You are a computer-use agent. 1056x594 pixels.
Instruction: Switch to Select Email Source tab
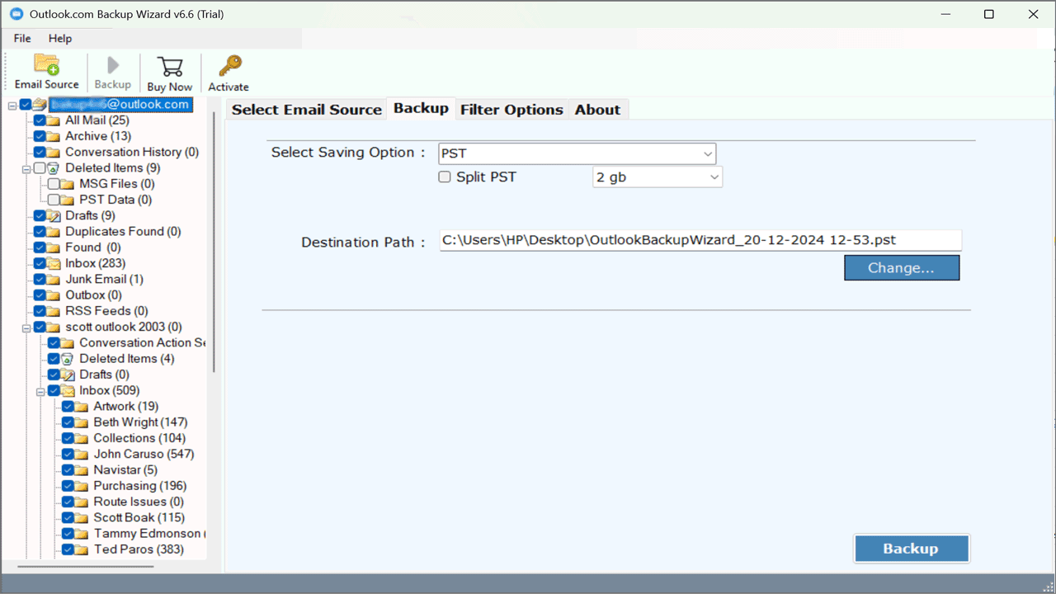coord(306,110)
